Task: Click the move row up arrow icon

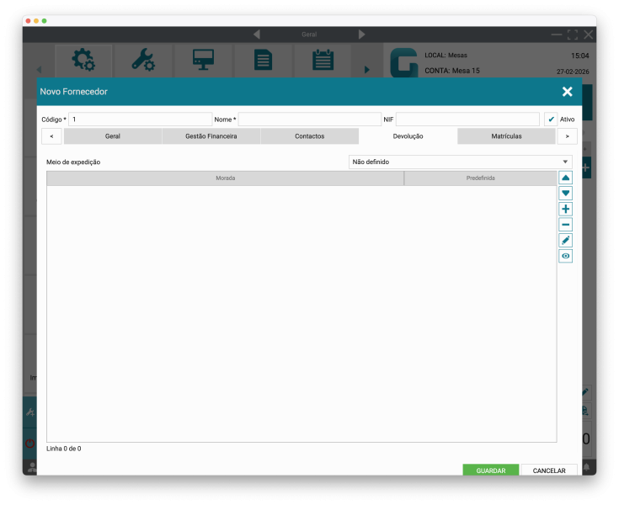Action: coord(565,178)
